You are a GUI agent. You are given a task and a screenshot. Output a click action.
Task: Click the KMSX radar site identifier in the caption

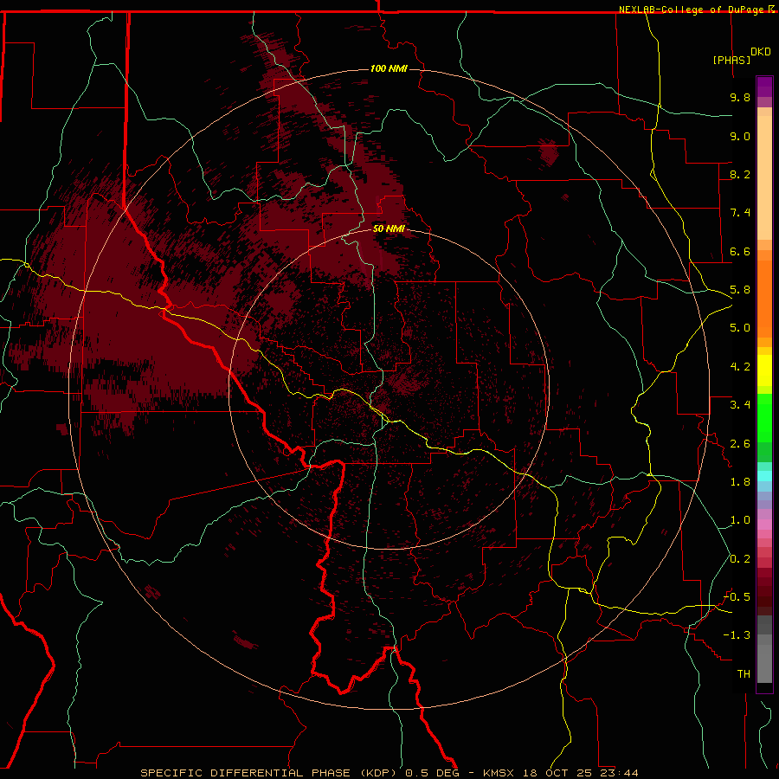499,773
